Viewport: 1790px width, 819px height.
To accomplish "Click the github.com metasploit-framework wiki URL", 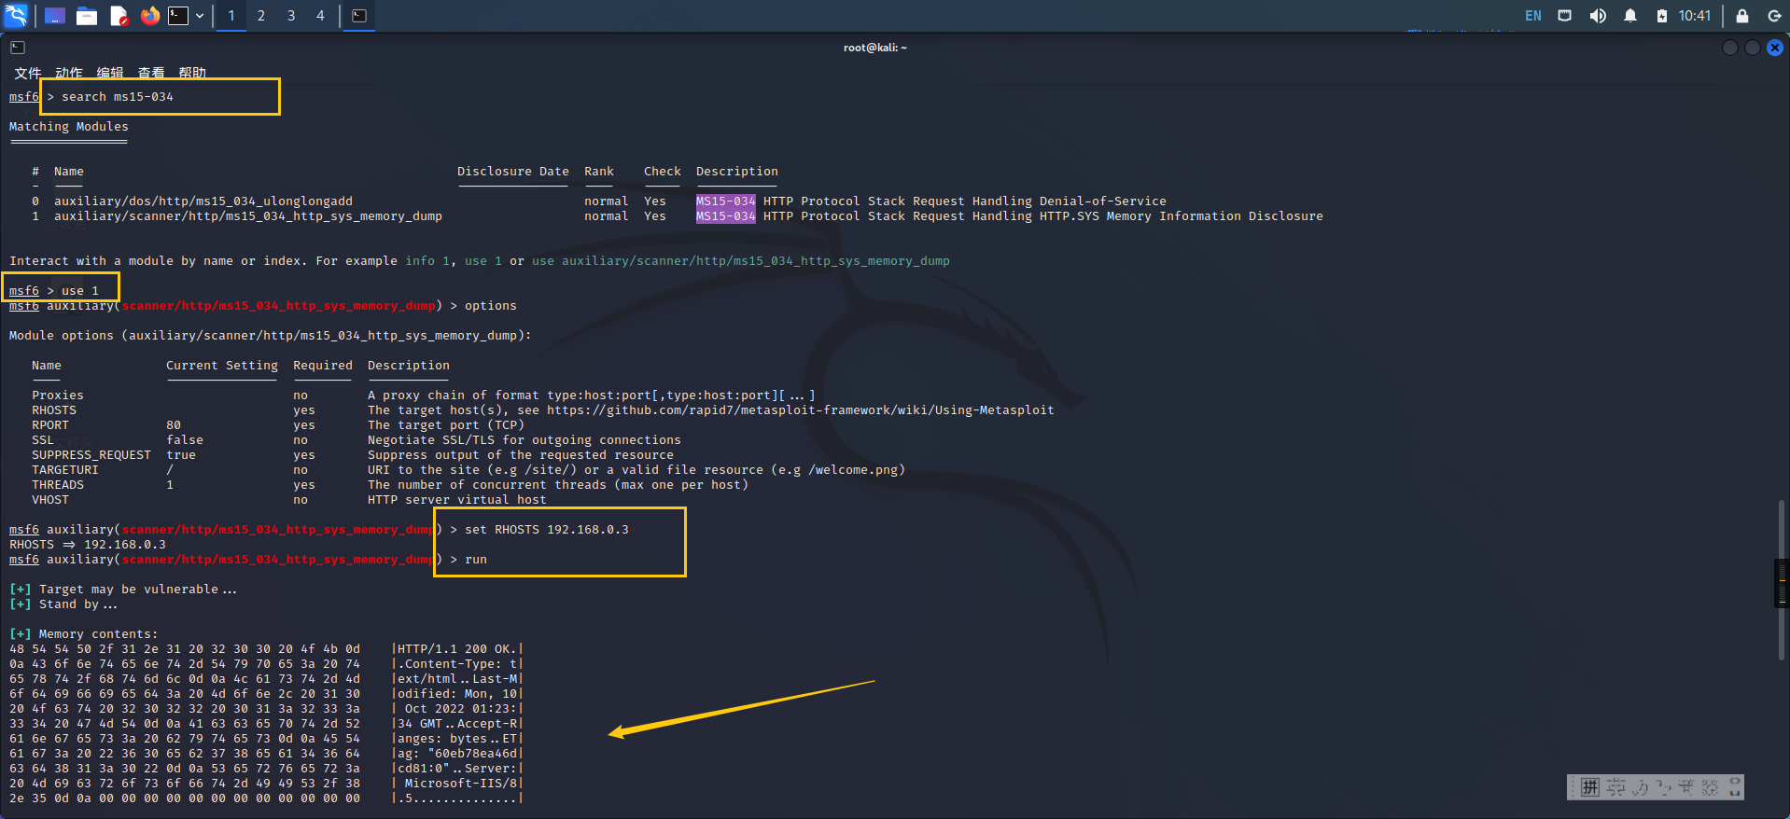I will (x=801, y=410).
